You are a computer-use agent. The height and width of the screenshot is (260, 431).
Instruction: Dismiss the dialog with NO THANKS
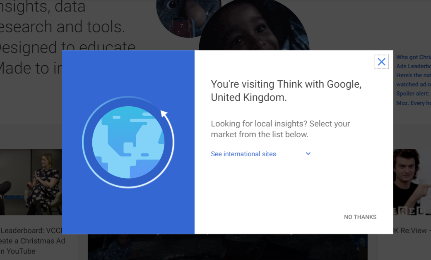(x=360, y=217)
